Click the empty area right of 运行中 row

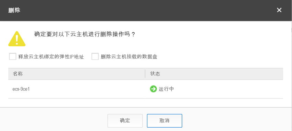228,89
